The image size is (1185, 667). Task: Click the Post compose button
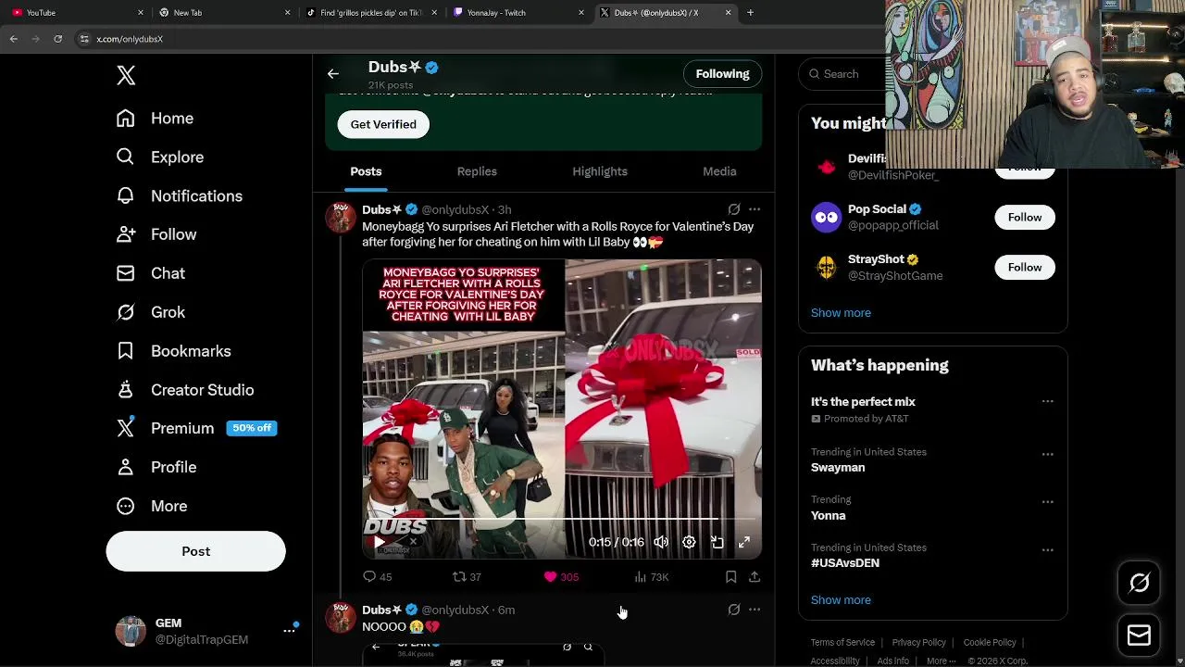pos(195,551)
